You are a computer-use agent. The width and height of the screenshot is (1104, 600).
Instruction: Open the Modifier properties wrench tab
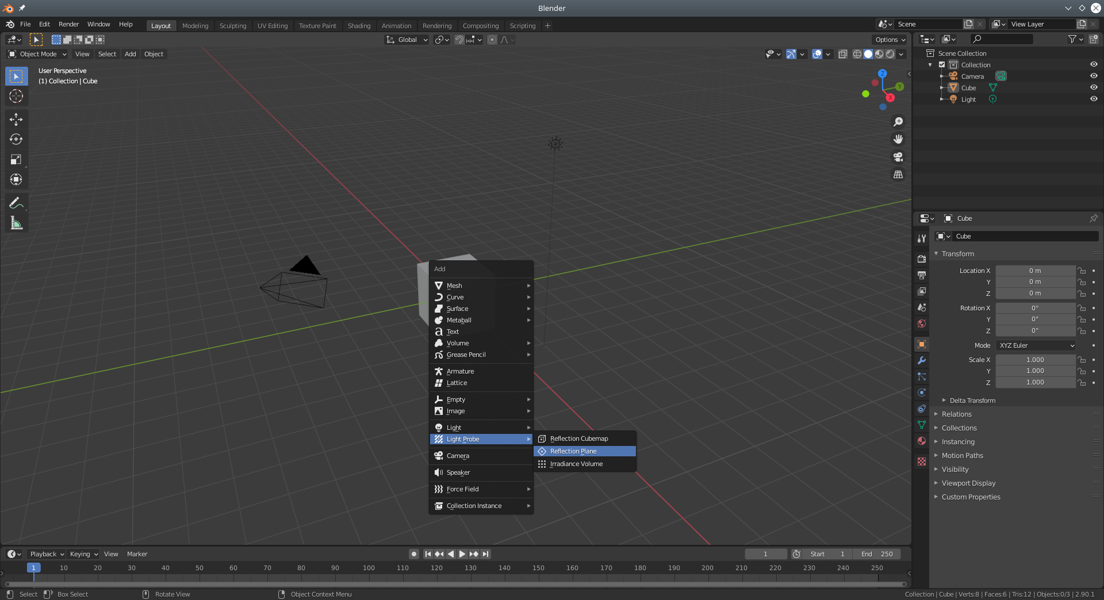pos(922,360)
